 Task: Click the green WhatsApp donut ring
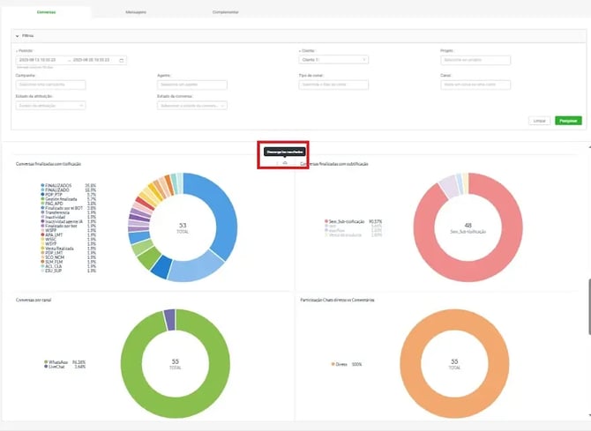coord(176,407)
